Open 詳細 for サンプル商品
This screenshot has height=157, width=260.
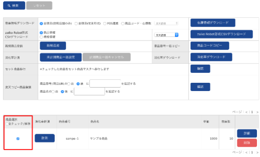[x=247, y=133]
